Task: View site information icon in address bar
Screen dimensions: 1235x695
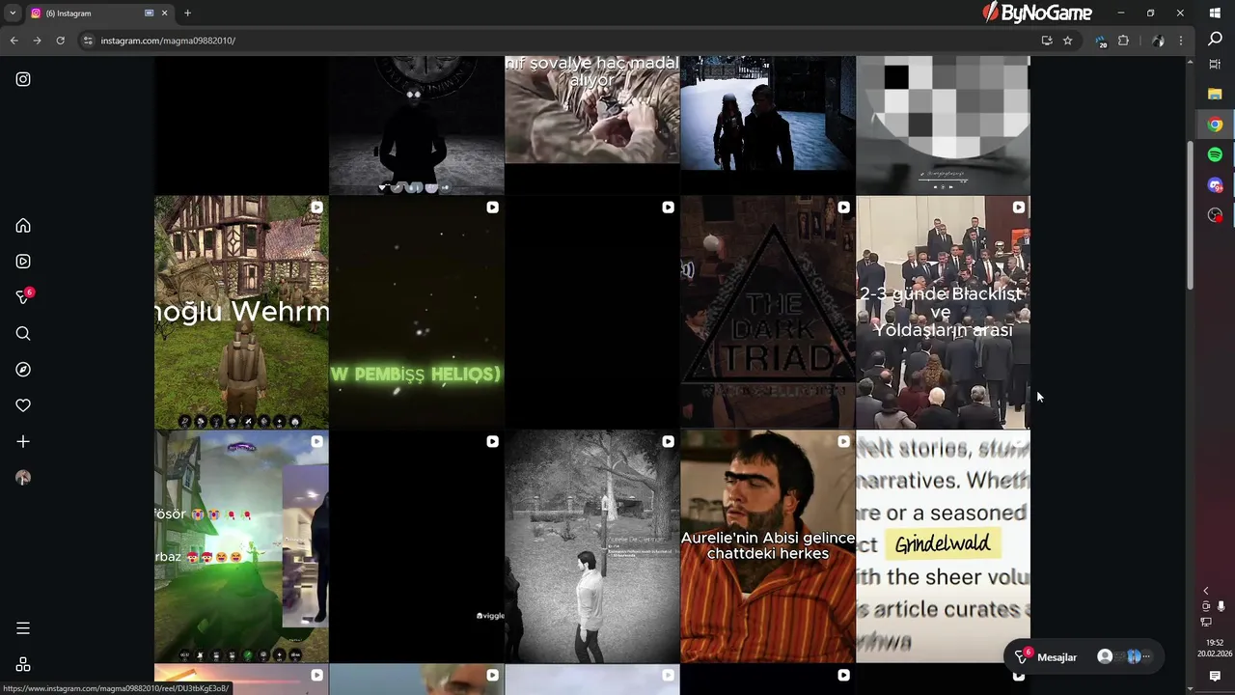Action: [x=88, y=41]
